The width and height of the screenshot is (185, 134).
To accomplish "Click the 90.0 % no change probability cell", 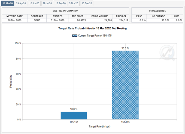I will (x=158, y=20).
